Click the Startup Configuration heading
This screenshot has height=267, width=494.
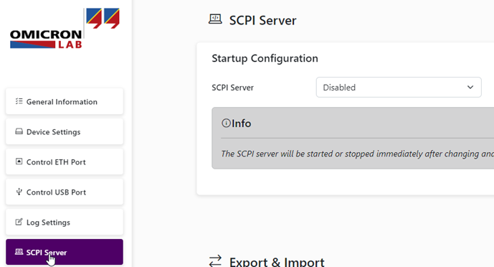[265, 59]
